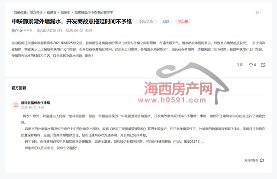The image size is (277, 179).
Task: Select the 投诉/求助 tag
Action: (x=146, y=22)
